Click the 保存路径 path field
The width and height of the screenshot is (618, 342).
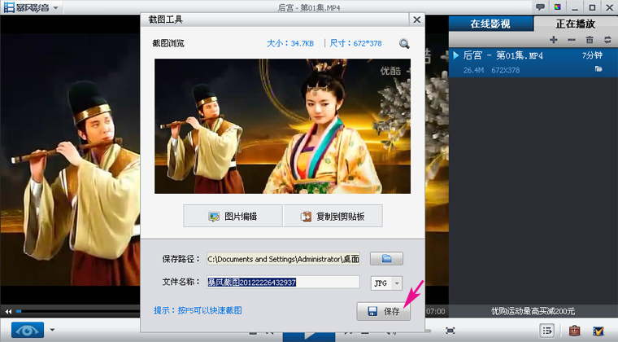[283, 259]
